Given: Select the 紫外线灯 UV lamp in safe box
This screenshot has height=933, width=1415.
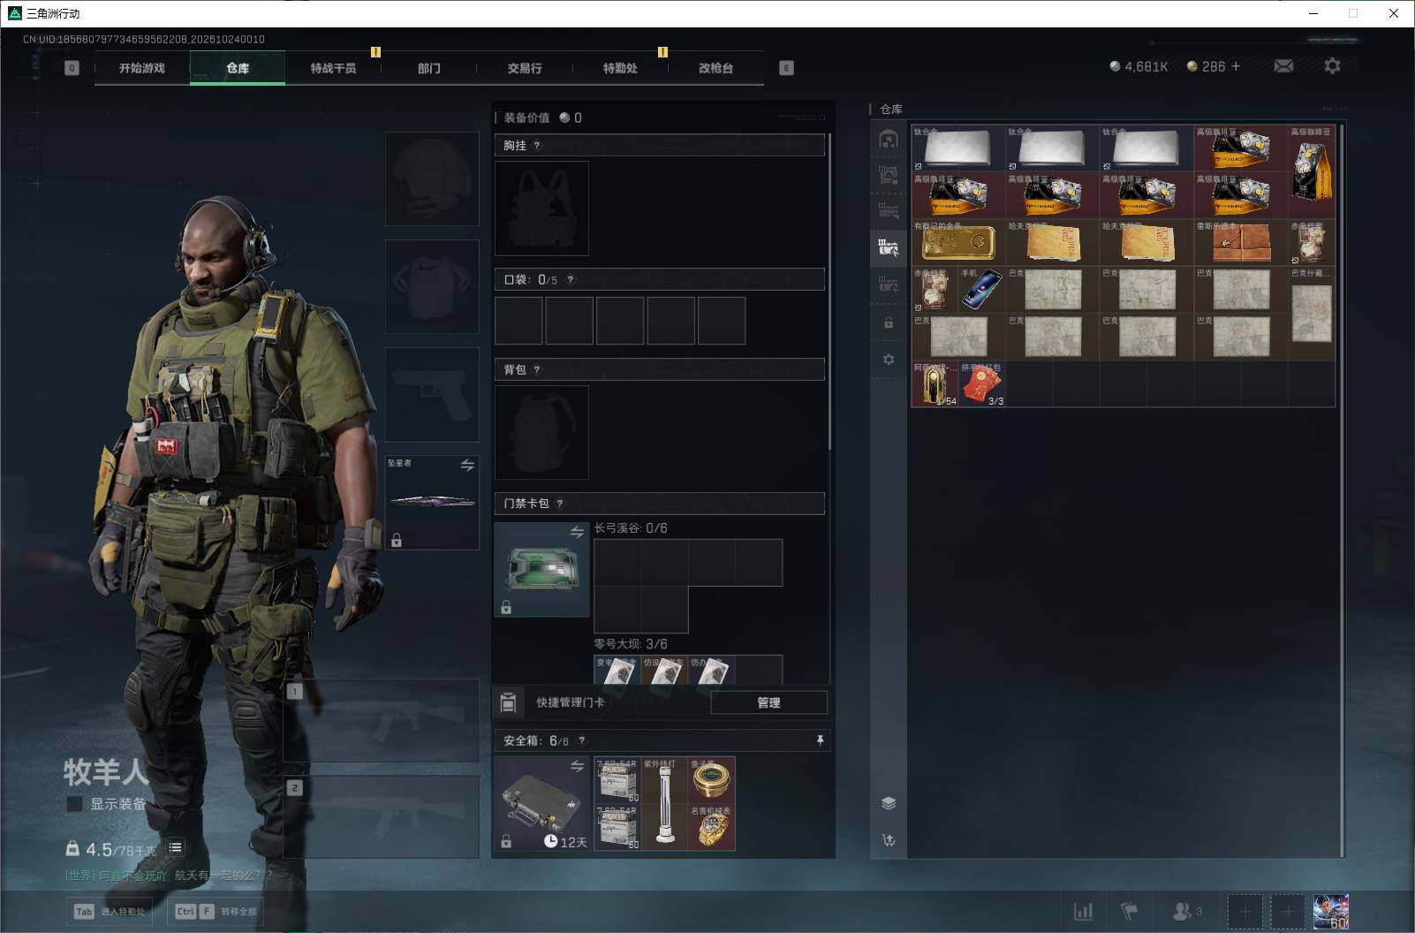Looking at the screenshot, I should 665,803.
